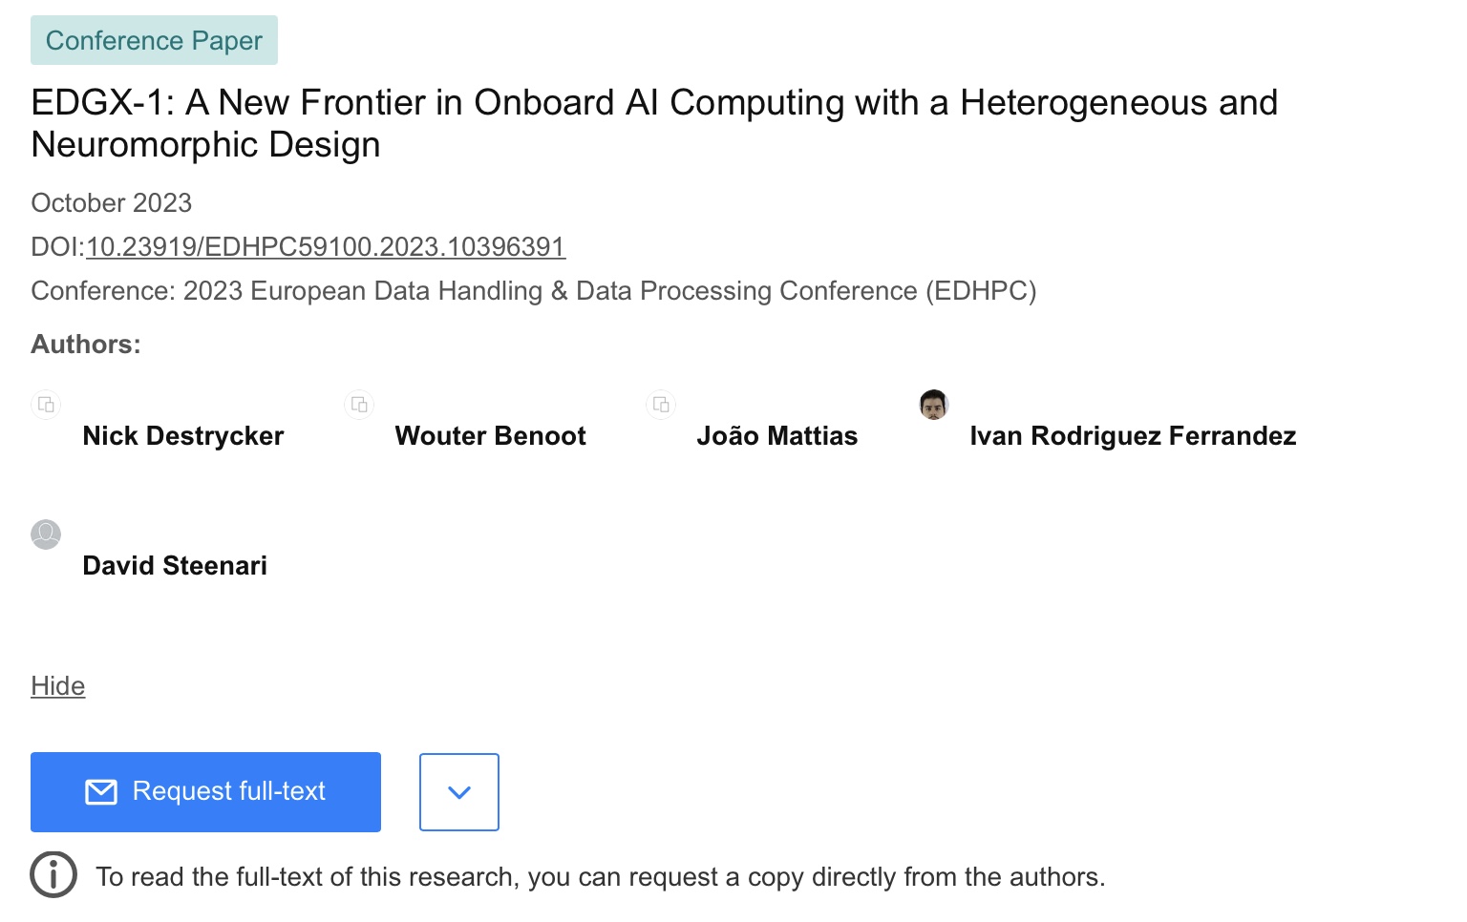Collapse the author list with Hide
The width and height of the screenshot is (1467, 922).
tap(57, 686)
